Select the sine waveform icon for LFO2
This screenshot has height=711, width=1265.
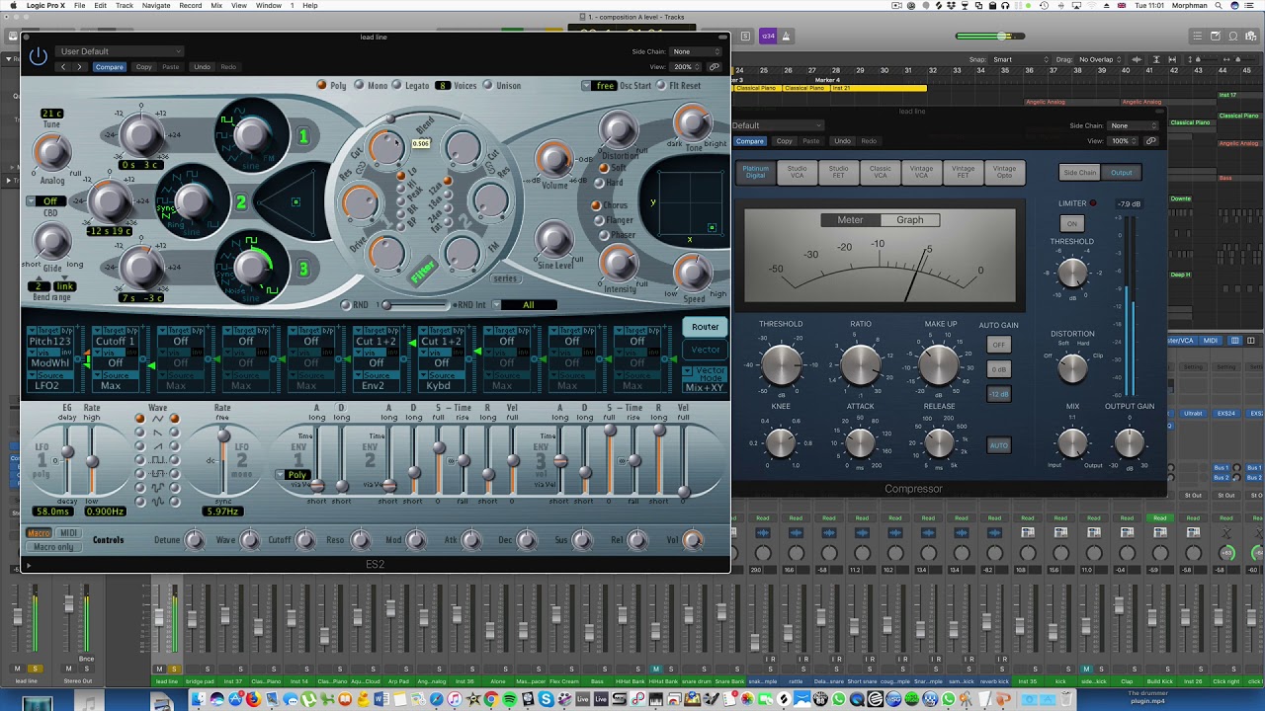pos(175,502)
